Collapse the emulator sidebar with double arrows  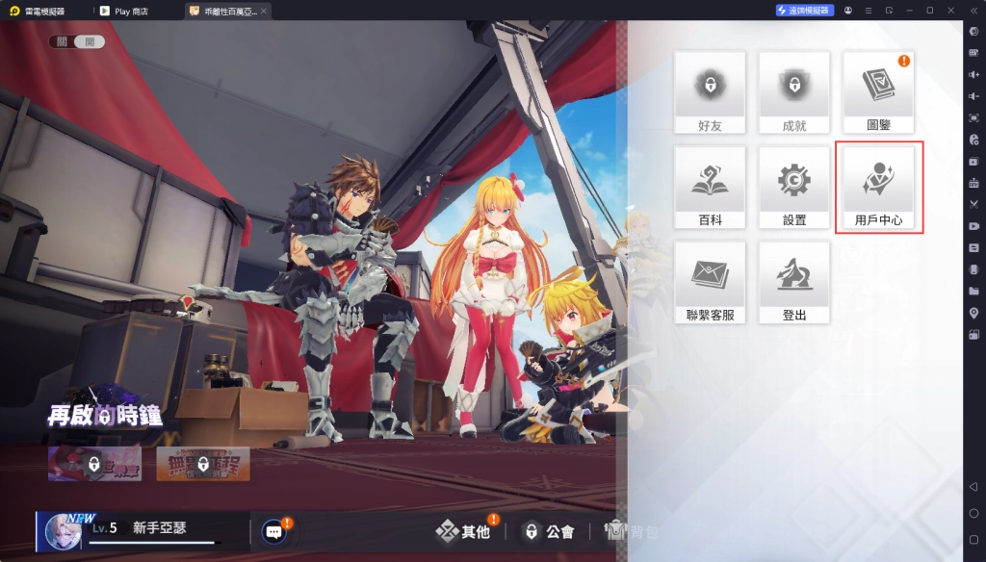[x=973, y=10]
